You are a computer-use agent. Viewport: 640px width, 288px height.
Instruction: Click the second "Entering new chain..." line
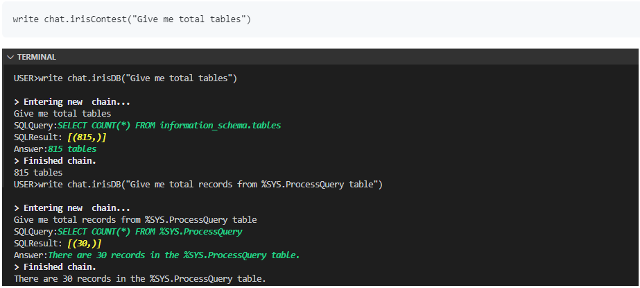pyautogui.click(x=72, y=208)
